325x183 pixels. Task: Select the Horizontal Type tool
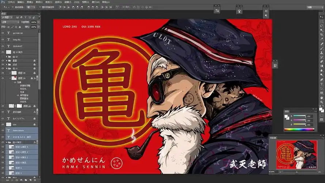(x=321, y=84)
